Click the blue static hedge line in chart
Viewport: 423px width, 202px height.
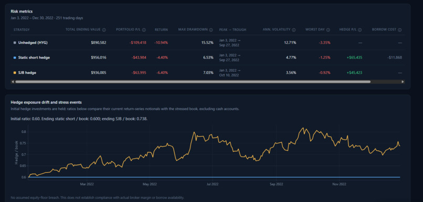coord(214,177)
